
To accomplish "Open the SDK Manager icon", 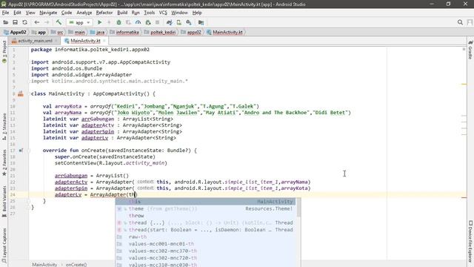I will 189,22.
